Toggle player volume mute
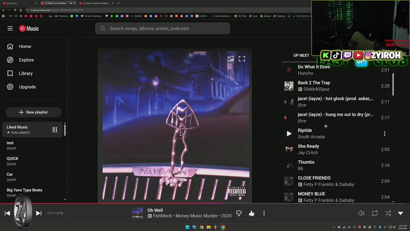 [361, 213]
